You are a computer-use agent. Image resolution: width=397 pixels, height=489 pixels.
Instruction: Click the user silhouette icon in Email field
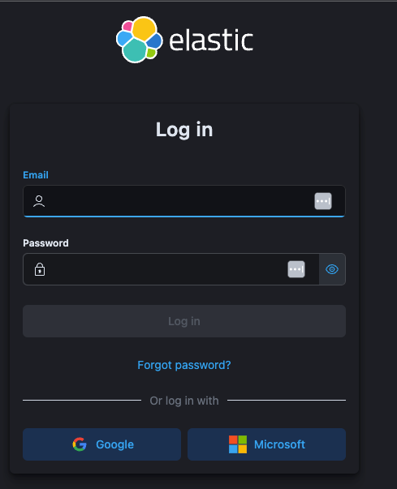(x=39, y=201)
